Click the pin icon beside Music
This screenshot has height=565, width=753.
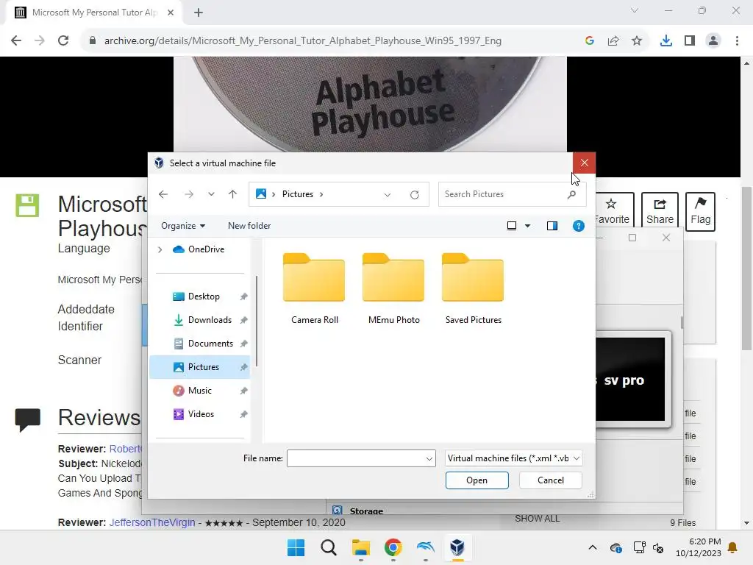pos(243,391)
